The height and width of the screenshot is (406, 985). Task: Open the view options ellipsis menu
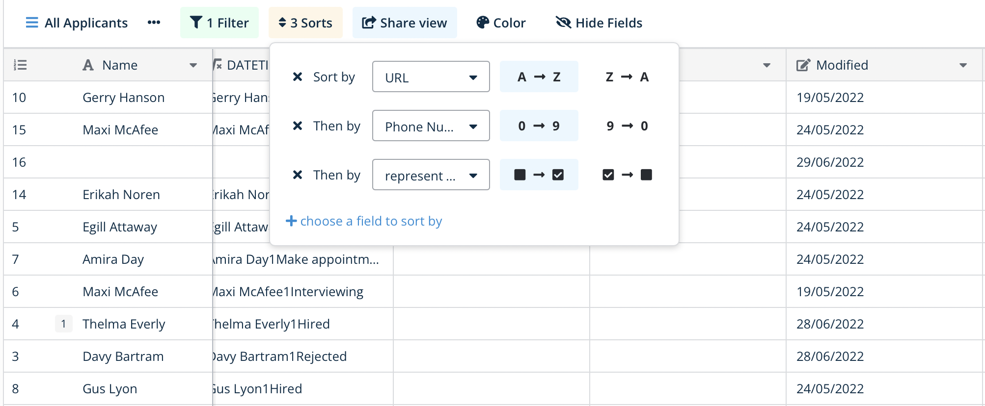[x=154, y=23]
